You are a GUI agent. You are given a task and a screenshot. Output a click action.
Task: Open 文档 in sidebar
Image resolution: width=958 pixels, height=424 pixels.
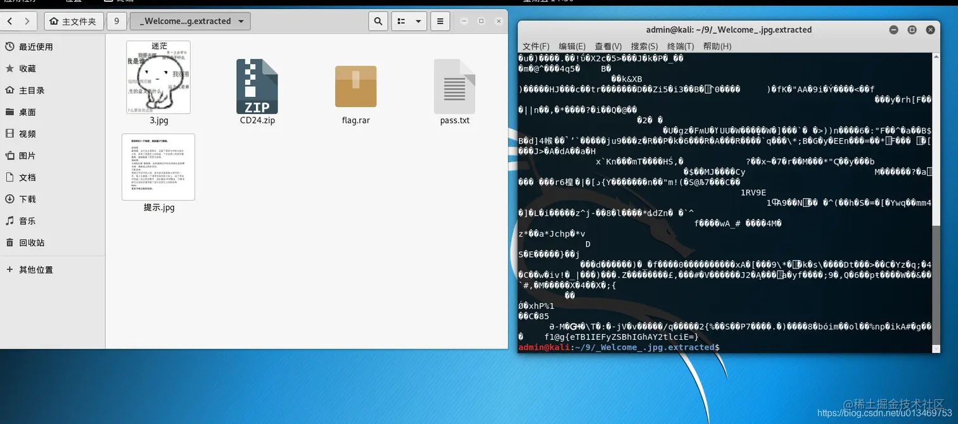click(x=53, y=177)
